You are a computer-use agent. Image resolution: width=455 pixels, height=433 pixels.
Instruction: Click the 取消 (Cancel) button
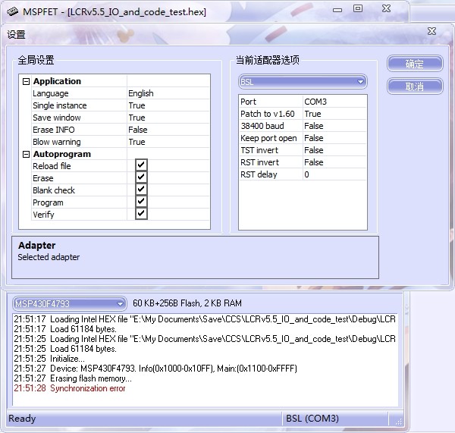point(415,86)
